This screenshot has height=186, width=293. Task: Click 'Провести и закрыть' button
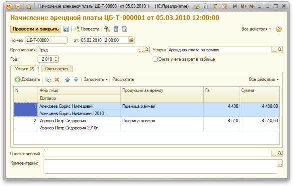(36, 29)
